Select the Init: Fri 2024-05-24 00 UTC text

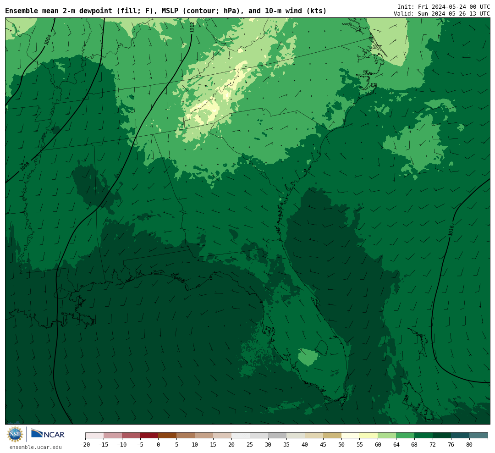[x=444, y=6]
